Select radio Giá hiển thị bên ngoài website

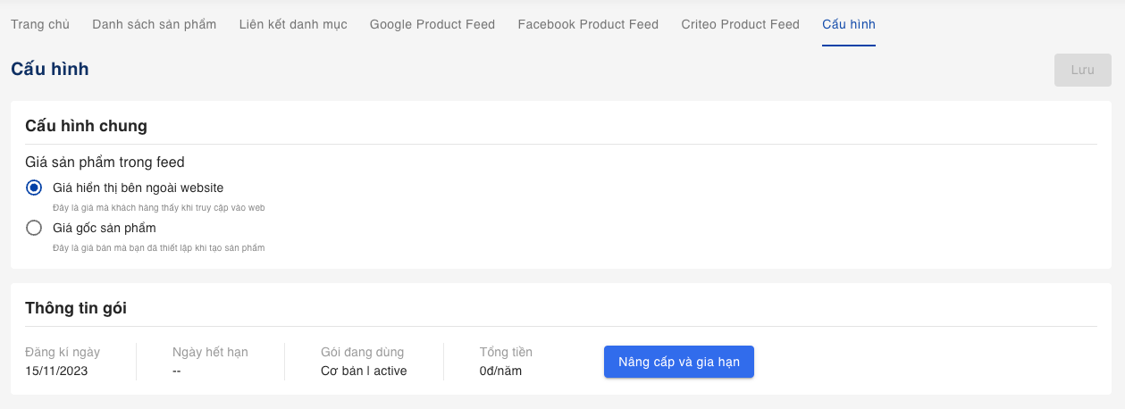click(34, 188)
